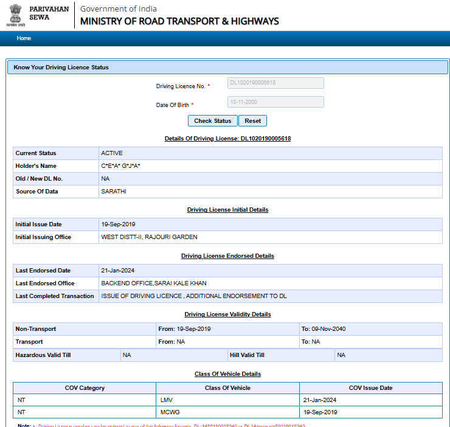
Task: Click the COV Issue Date column header
Action: tap(370, 388)
